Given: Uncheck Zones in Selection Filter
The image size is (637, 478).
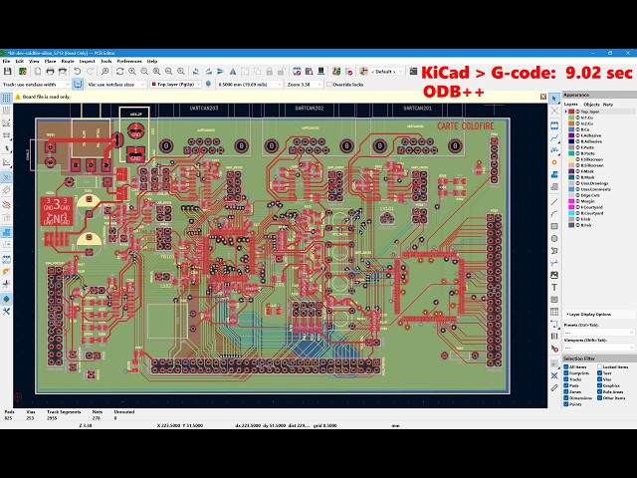Looking at the screenshot, I should pyautogui.click(x=566, y=391).
